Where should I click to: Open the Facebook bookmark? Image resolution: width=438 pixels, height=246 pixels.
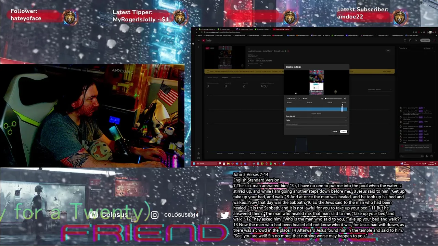291,36
